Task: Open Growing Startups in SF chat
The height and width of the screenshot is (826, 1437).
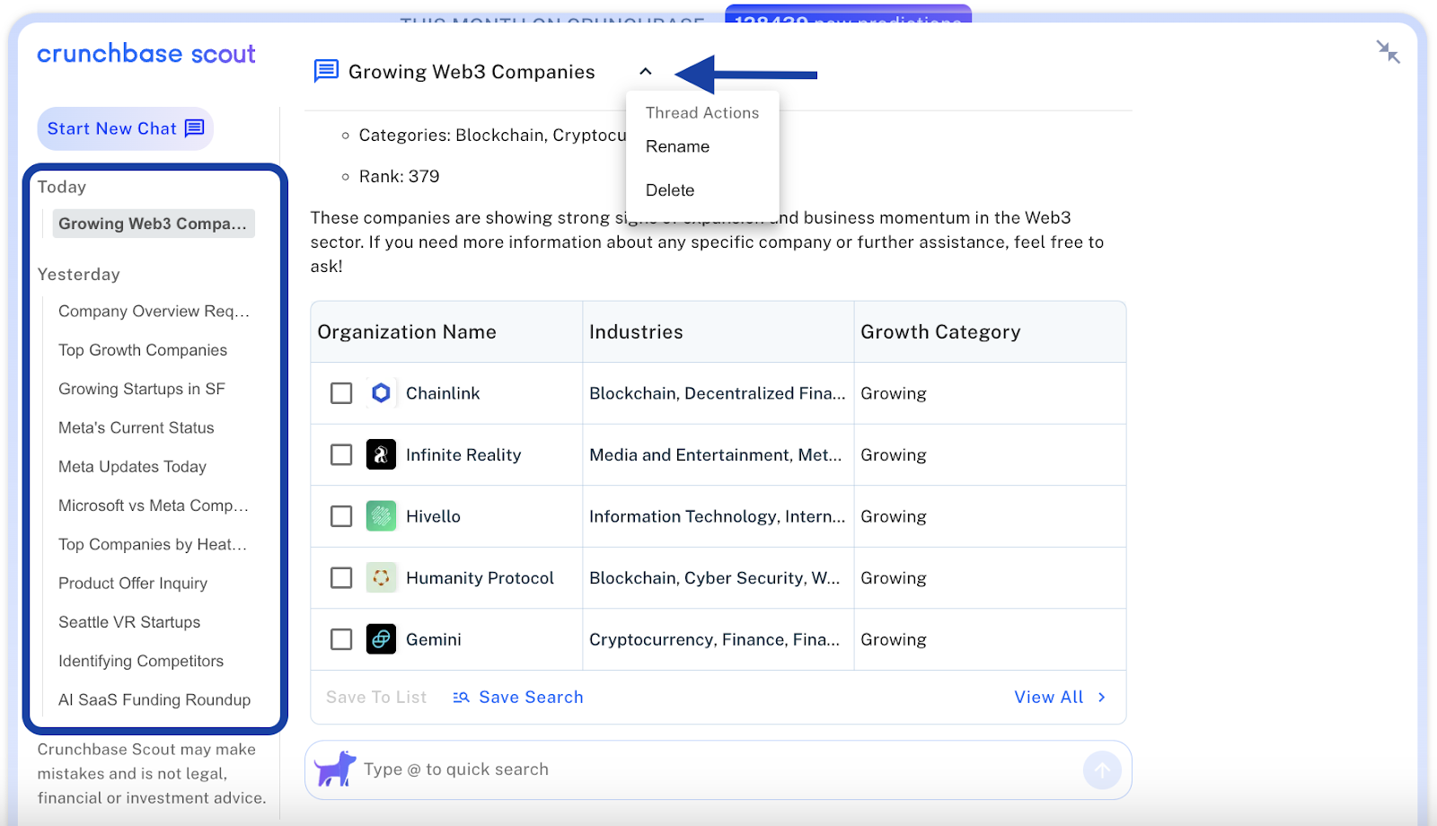Action: 142,389
